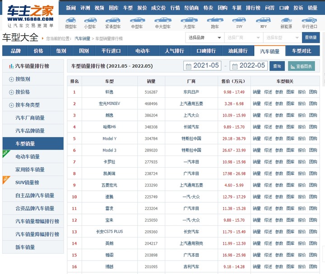Open the end date calendar icon
Image resolution: width=325 pixels, height=274 pixels.
(x=235, y=66)
